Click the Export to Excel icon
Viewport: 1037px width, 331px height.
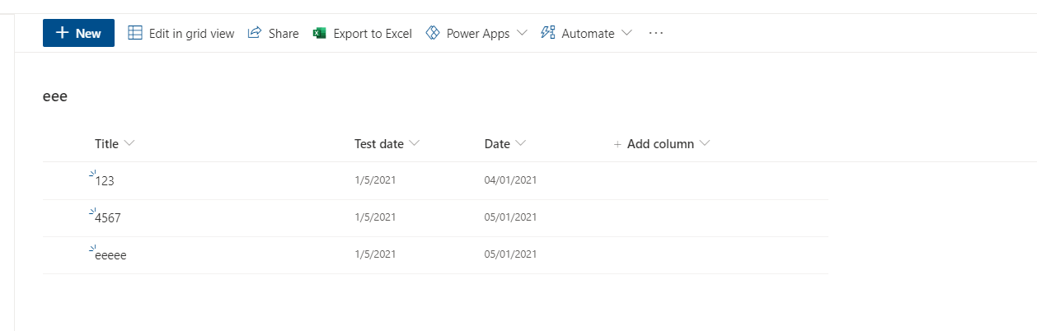[320, 33]
